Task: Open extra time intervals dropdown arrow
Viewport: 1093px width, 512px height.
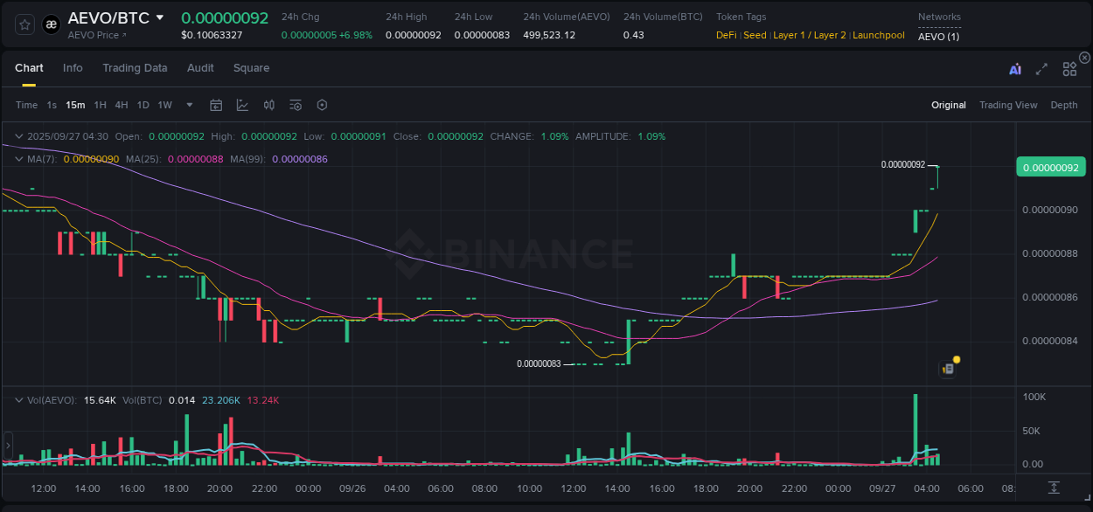Action: pyautogui.click(x=189, y=105)
